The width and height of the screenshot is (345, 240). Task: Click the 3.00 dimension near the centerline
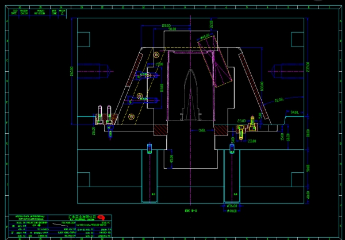pos(202,130)
